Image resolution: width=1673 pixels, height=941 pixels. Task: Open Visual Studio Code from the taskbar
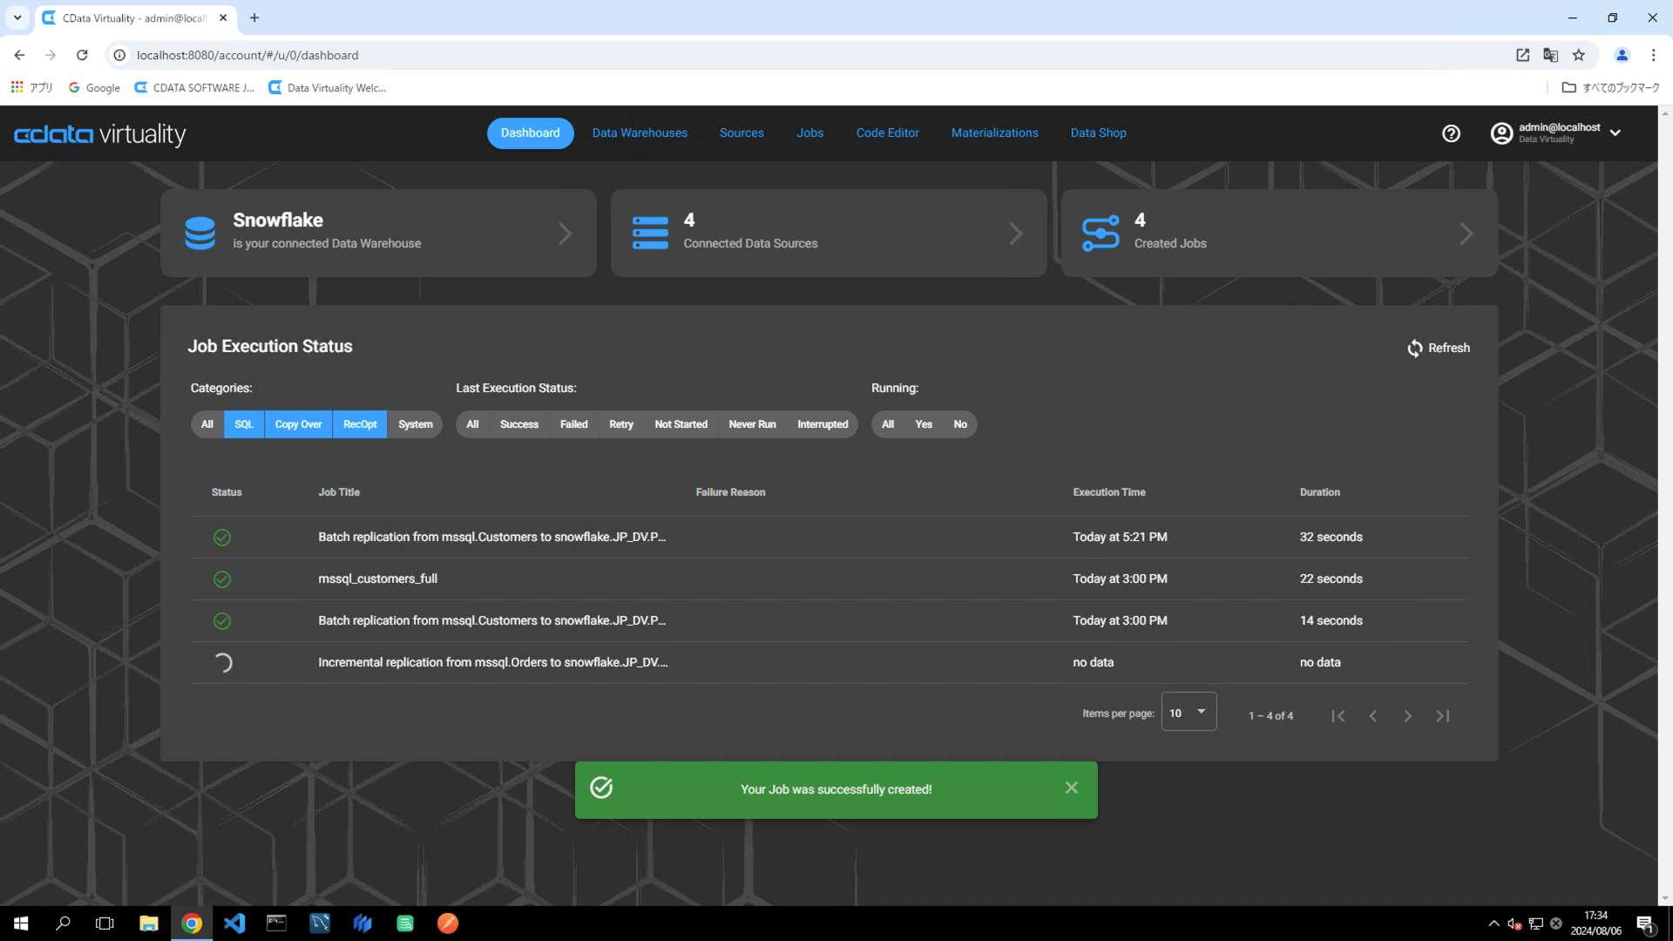234,923
